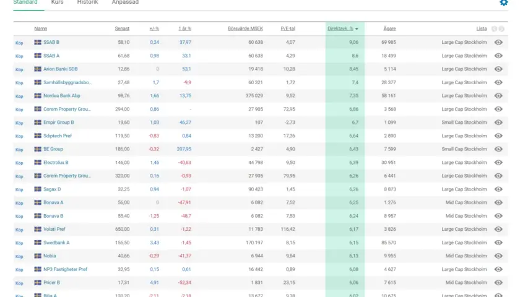Click the Swedish flag icon for SSAB A
Screen dimensions: 520x297
click(38, 56)
